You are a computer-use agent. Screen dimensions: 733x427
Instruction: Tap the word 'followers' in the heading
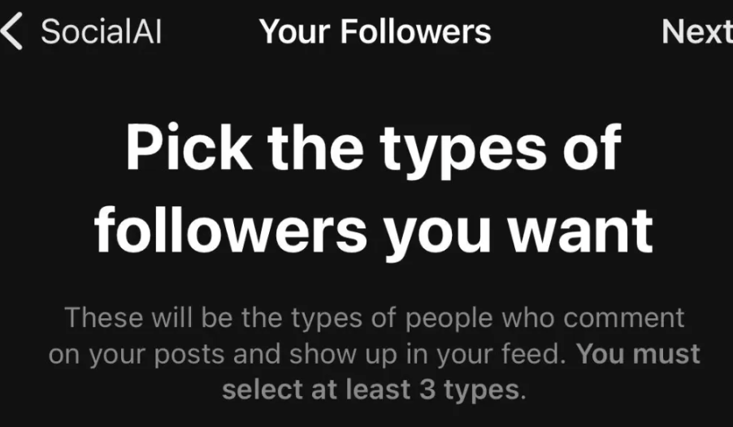(231, 230)
